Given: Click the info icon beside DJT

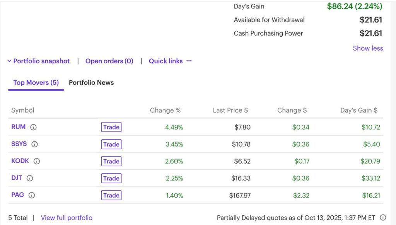Looking at the screenshot, I should pos(30,178).
